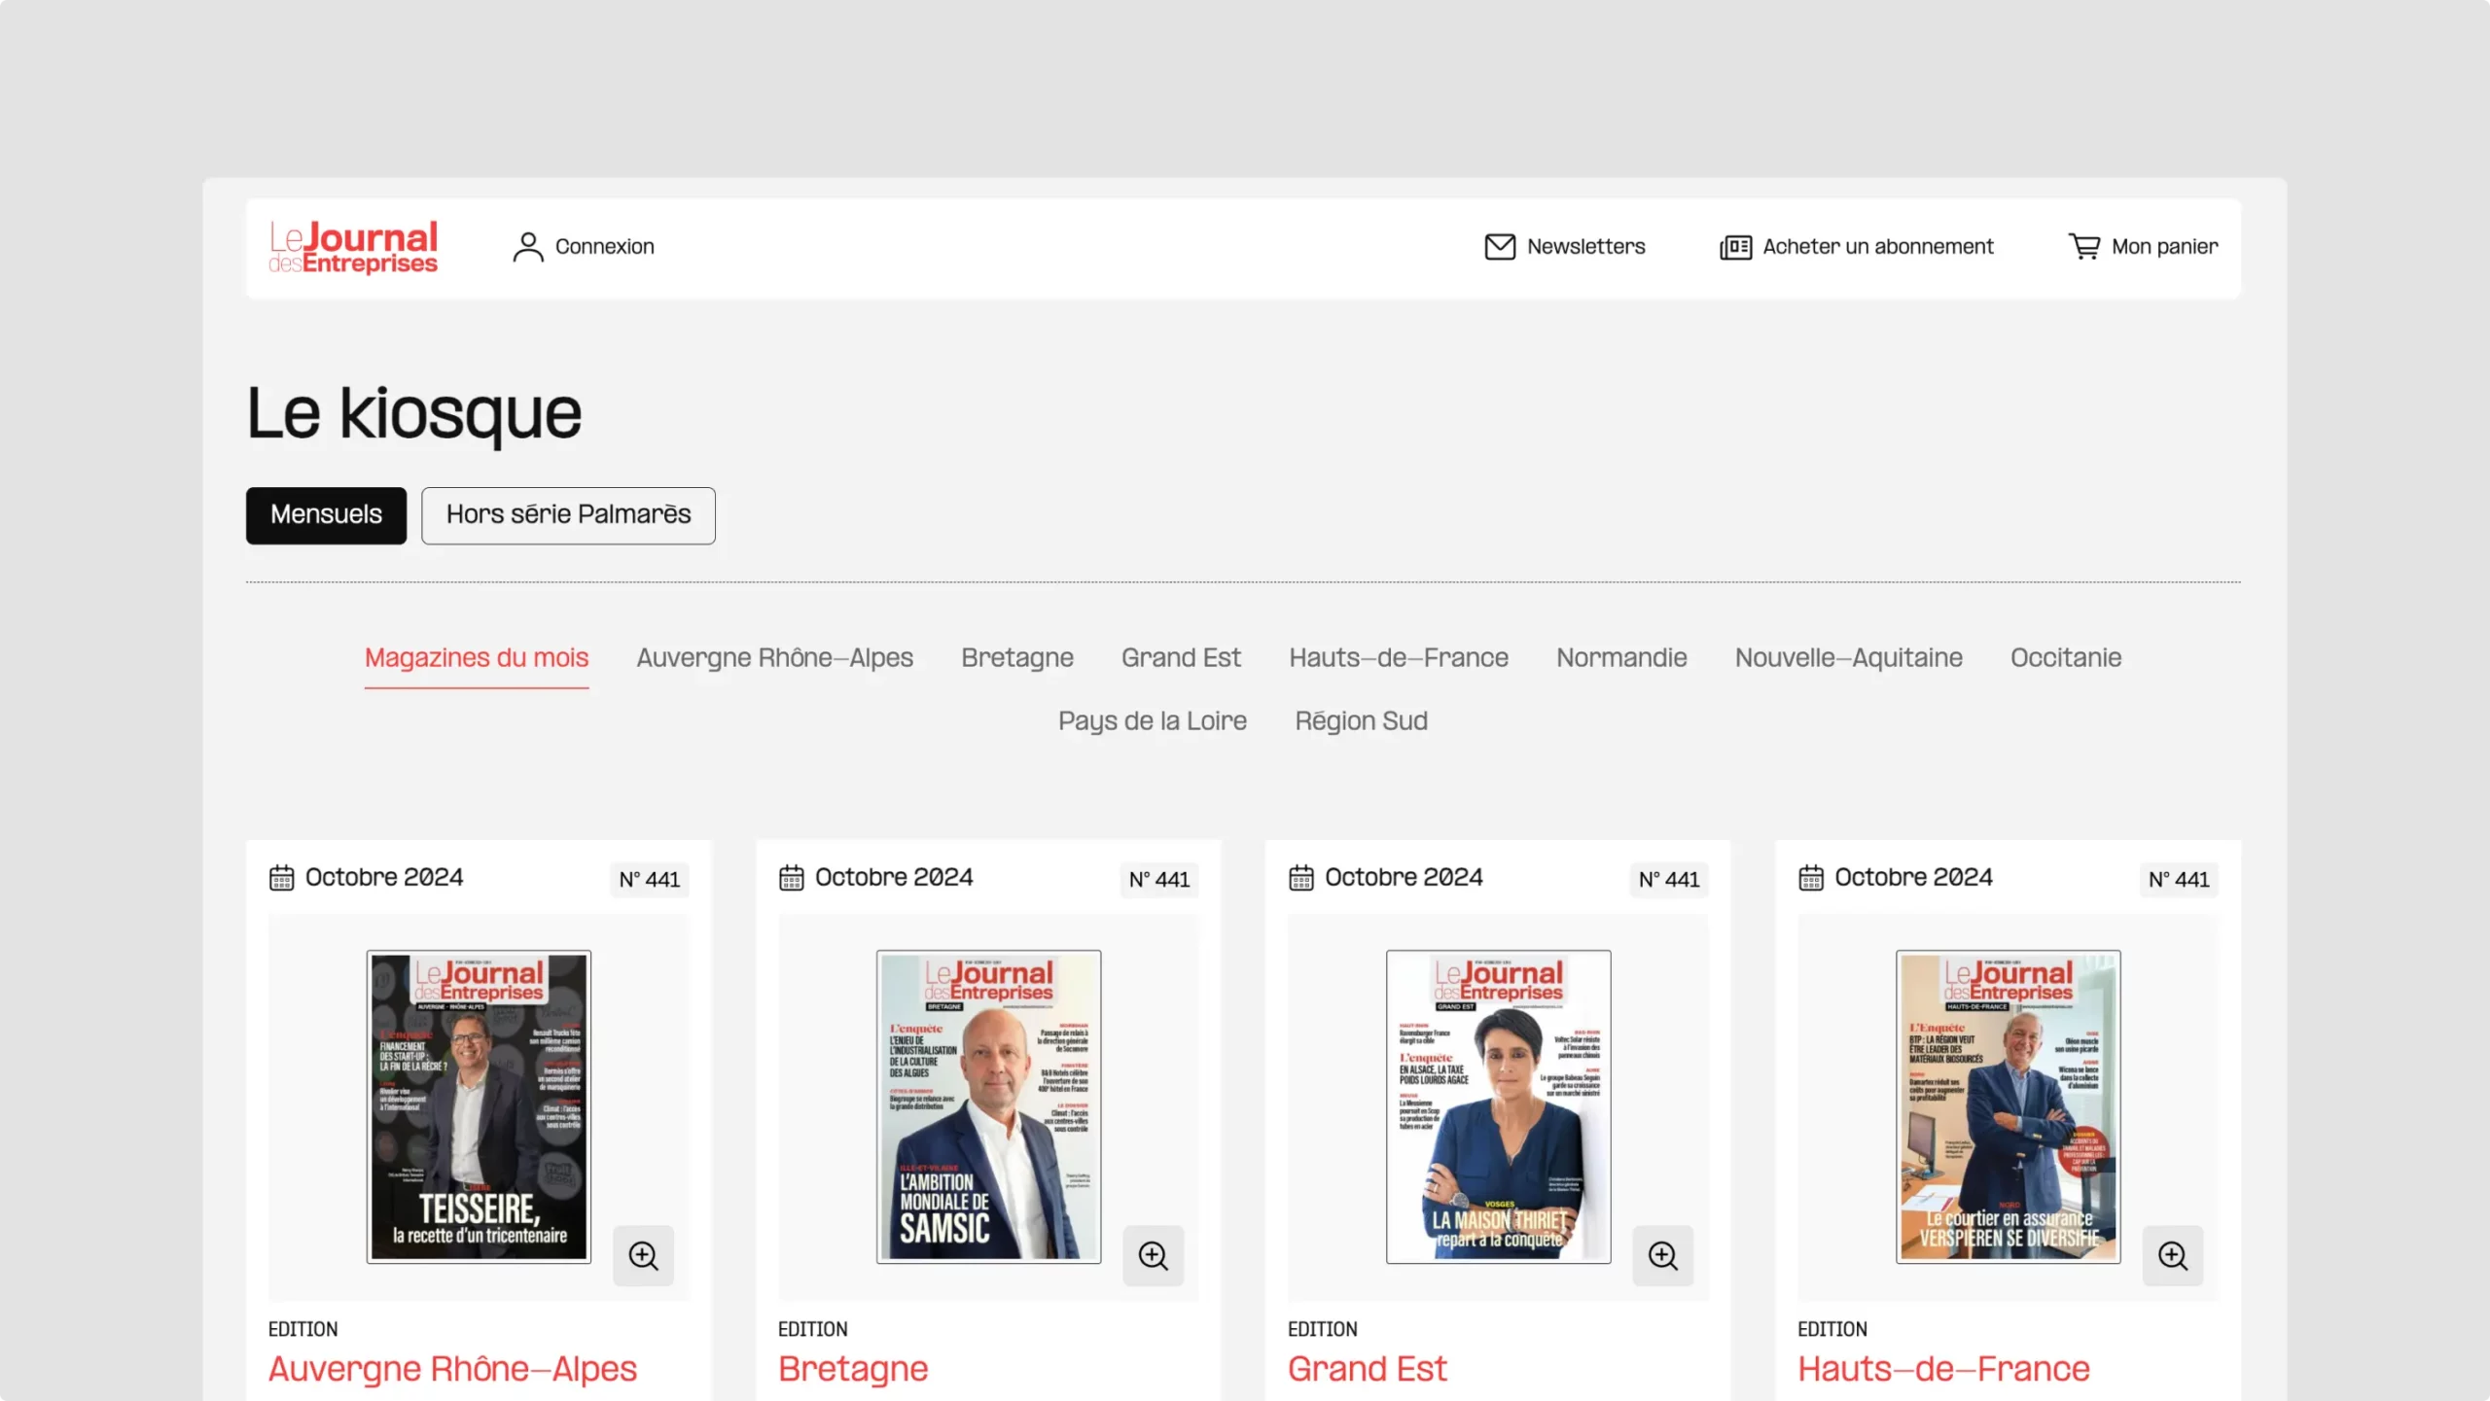Switch to Pays de la Loire tab
2490x1401 pixels.
(x=1153, y=721)
